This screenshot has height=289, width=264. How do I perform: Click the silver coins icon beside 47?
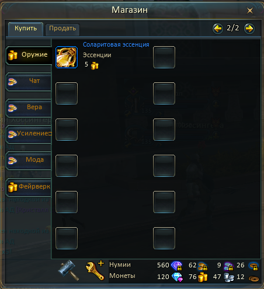tap(228, 277)
